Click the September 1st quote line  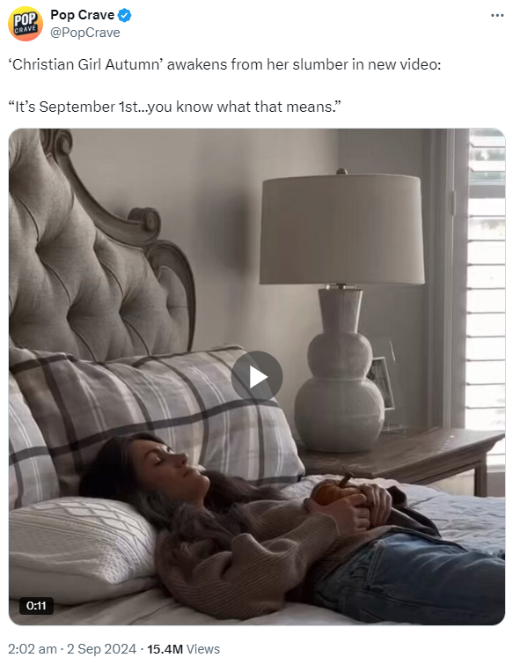pyautogui.click(x=174, y=107)
